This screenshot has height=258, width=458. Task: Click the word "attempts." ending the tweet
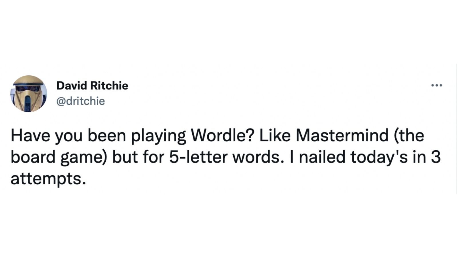pyautogui.click(x=48, y=179)
